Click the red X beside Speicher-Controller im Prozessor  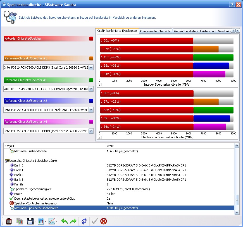point(12,203)
